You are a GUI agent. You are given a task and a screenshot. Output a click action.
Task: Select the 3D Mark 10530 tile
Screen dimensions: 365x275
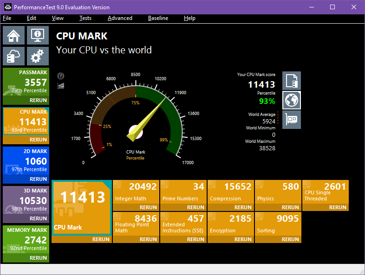(x=26, y=200)
